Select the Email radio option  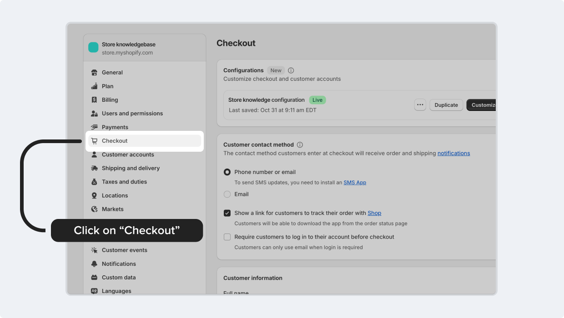pyautogui.click(x=227, y=194)
